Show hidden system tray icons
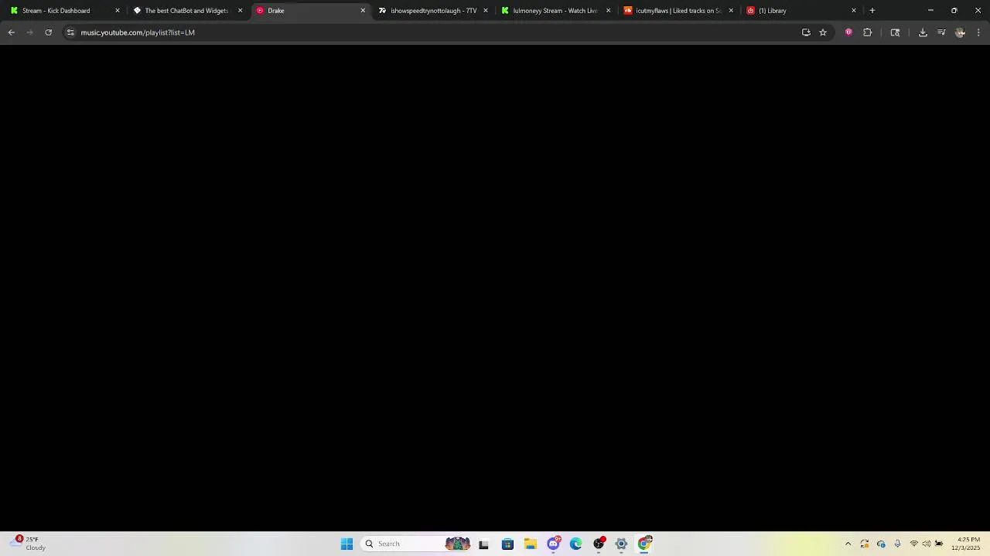 coord(848,544)
